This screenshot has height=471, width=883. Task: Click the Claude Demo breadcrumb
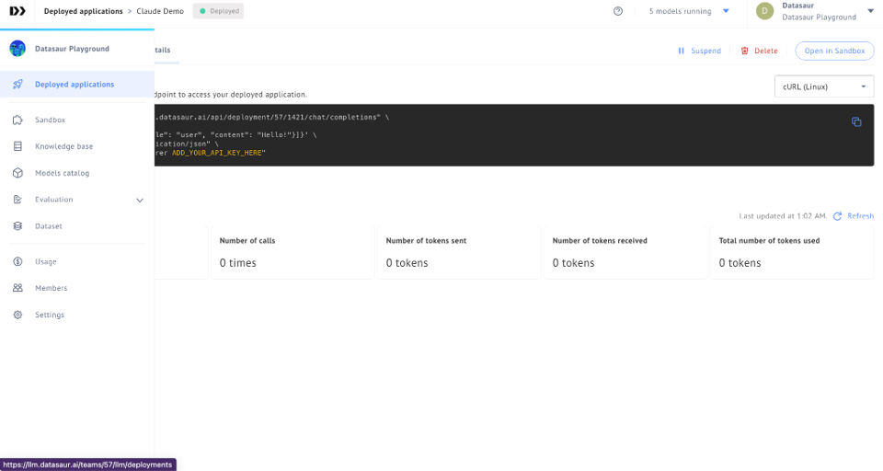pos(160,11)
